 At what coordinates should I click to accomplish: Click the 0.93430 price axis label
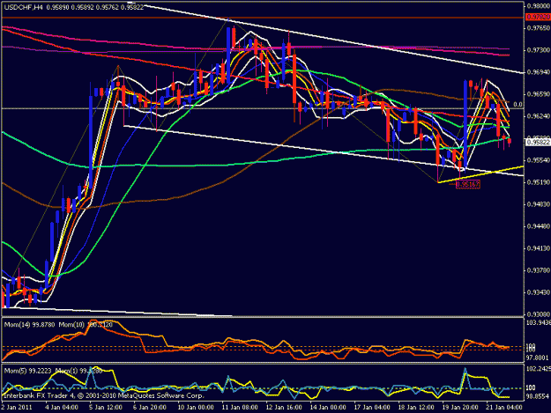(539, 292)
